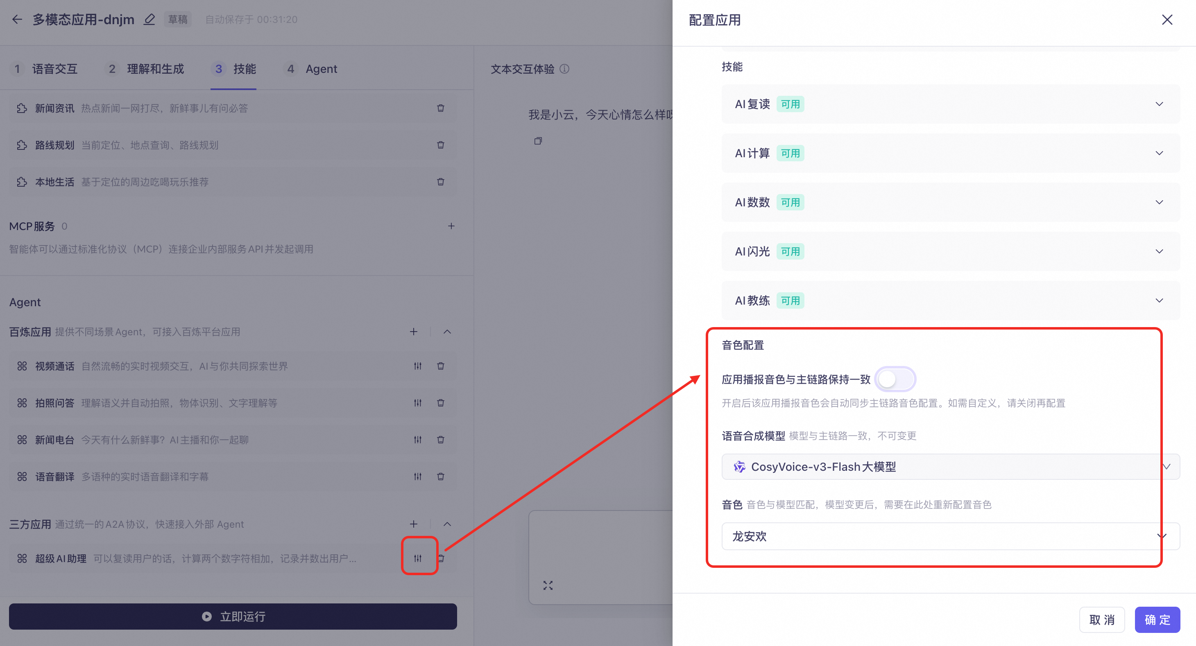Image resolution: width=1196 pixels, height=646 pixels.
Task: Open configuration icon for 超级AI助理
Action: click(418, 558)
